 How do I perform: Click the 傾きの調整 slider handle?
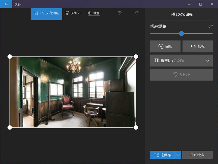(x=182, y=34)
